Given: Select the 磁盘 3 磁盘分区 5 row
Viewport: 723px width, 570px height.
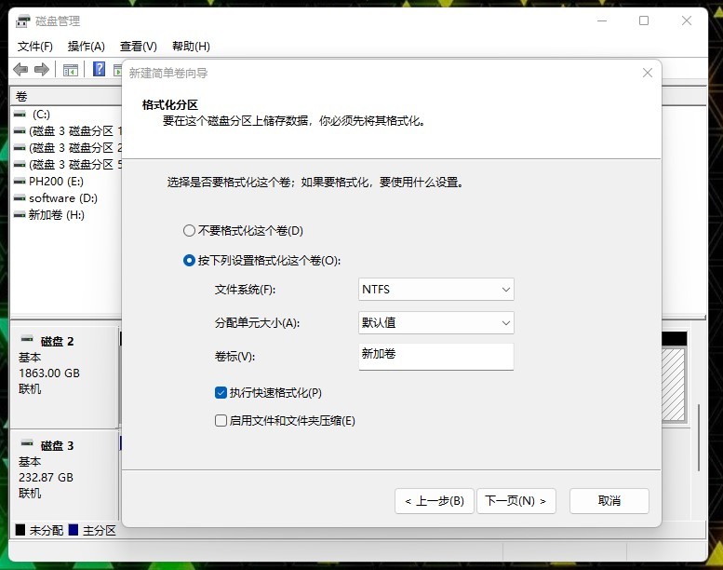Looking at the screenshot, I should click(x=66, y=164).
